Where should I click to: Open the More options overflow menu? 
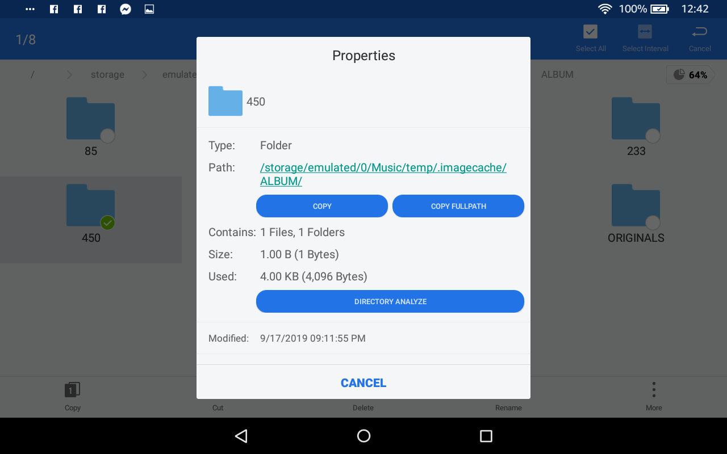point(654,390)
